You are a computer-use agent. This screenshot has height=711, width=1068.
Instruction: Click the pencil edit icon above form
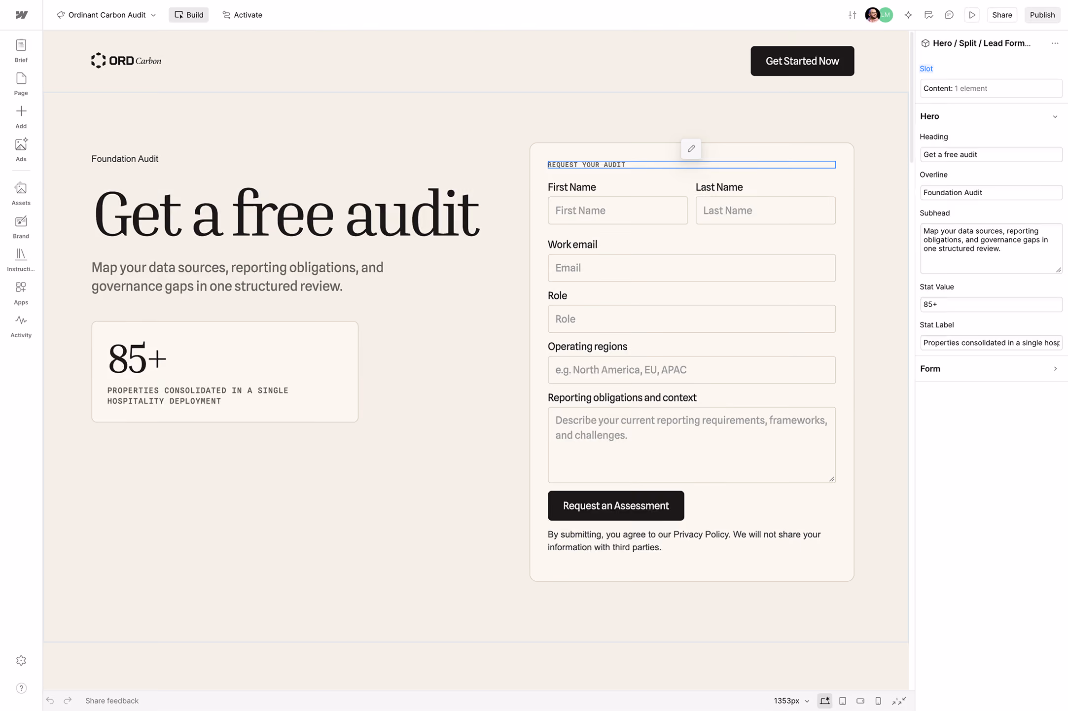(691, 148)
